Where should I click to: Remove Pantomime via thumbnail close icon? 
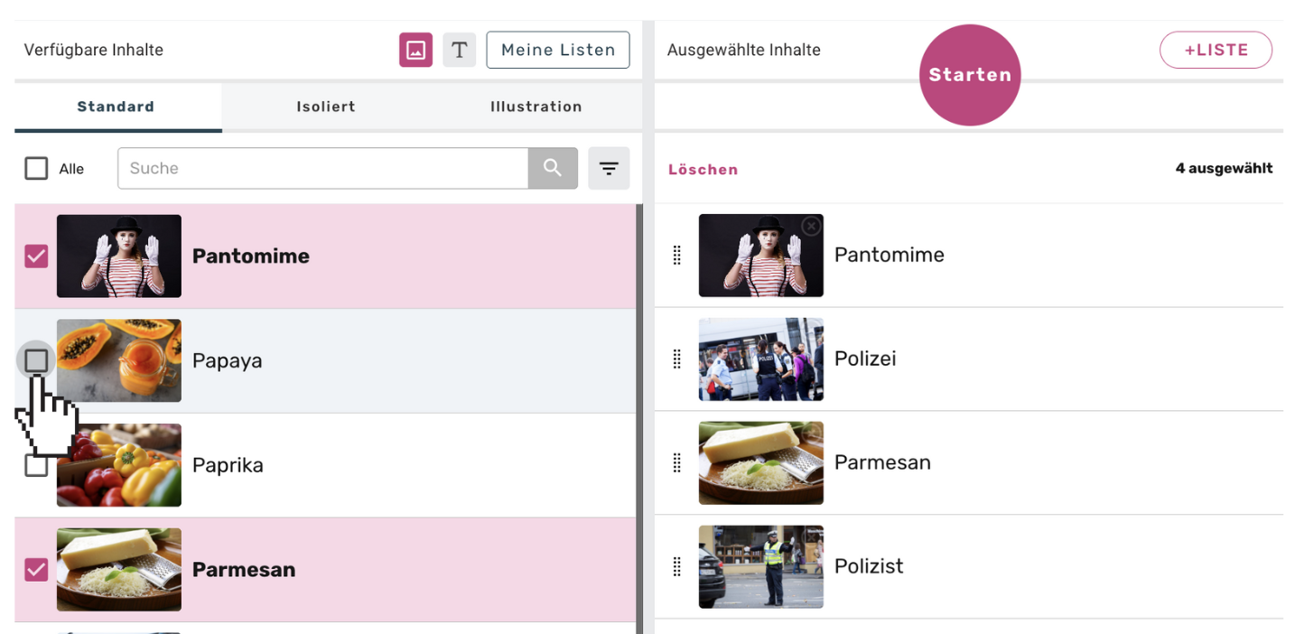click(811, 226)
